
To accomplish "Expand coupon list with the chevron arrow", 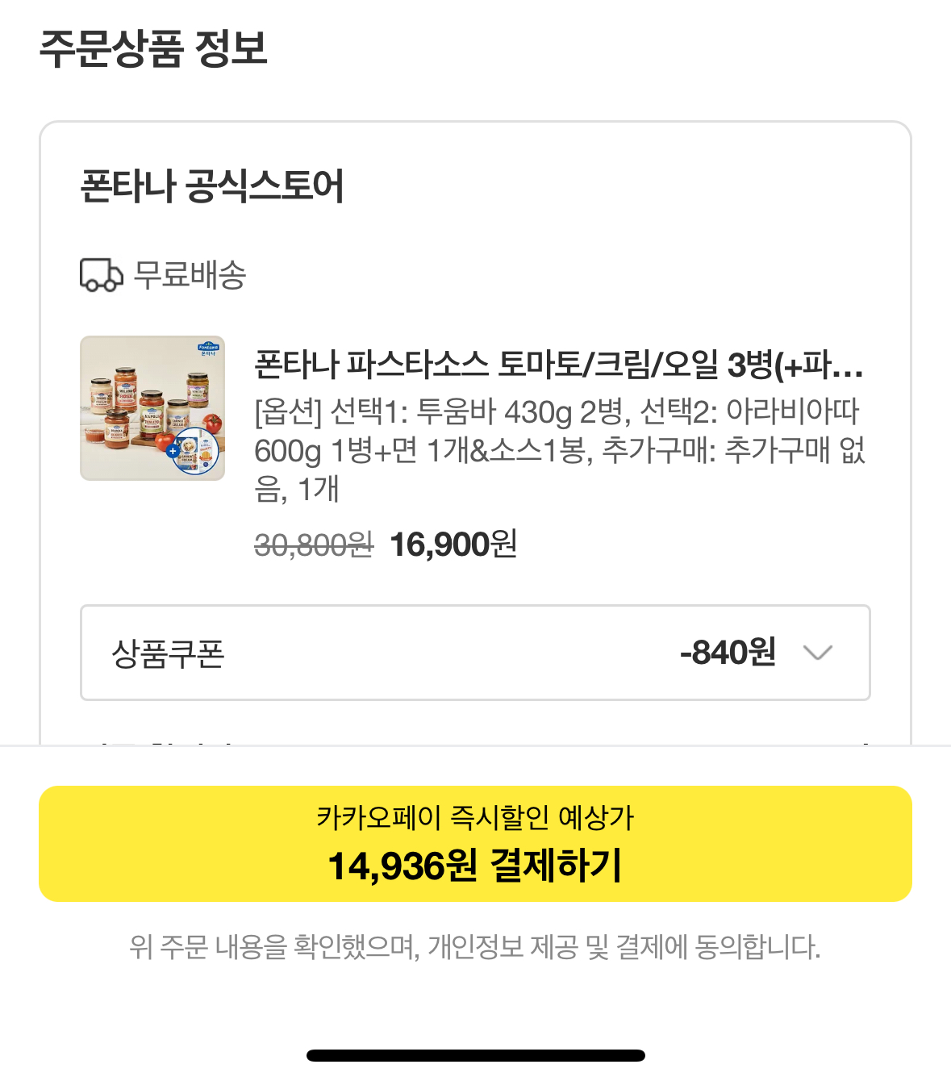I will pos(817,653).
